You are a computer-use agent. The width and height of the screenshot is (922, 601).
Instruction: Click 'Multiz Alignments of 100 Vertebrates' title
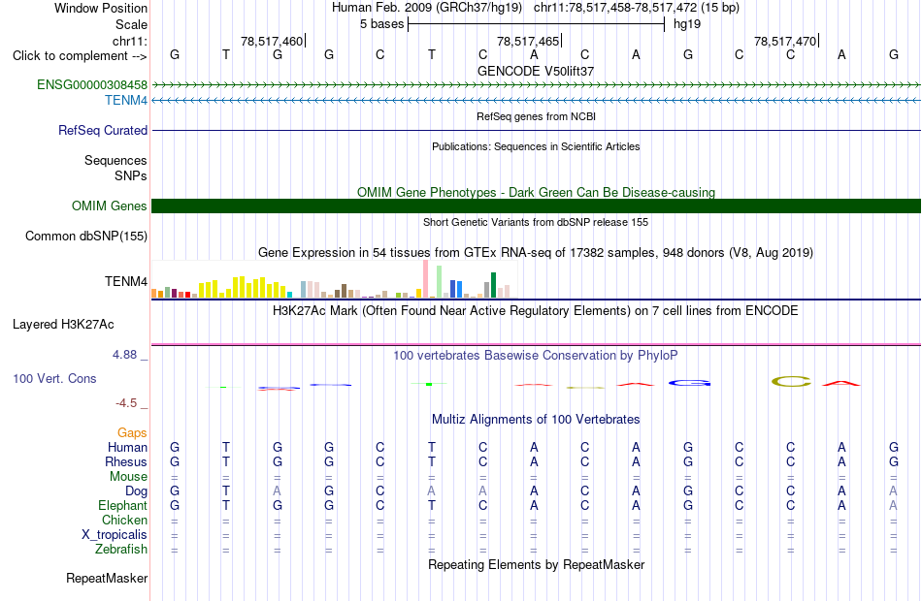click(536, 420)
